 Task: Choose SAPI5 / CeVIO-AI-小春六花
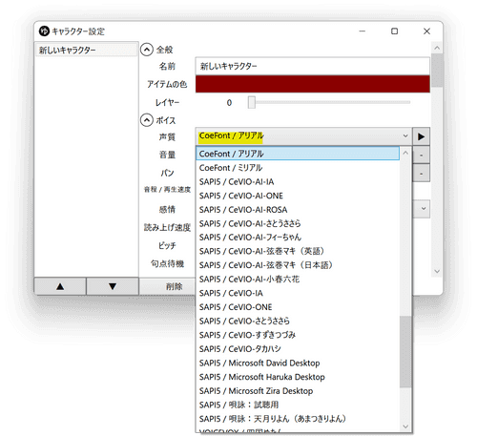tap(298, 280)
